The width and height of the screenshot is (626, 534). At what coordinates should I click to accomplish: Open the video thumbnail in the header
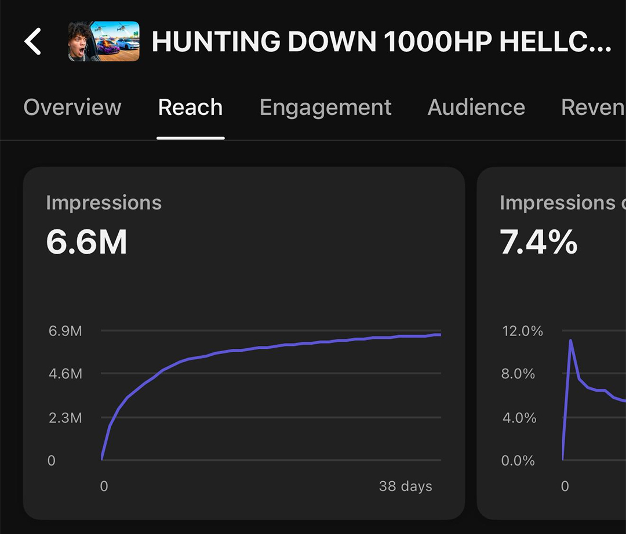click(x=104, y=42)
